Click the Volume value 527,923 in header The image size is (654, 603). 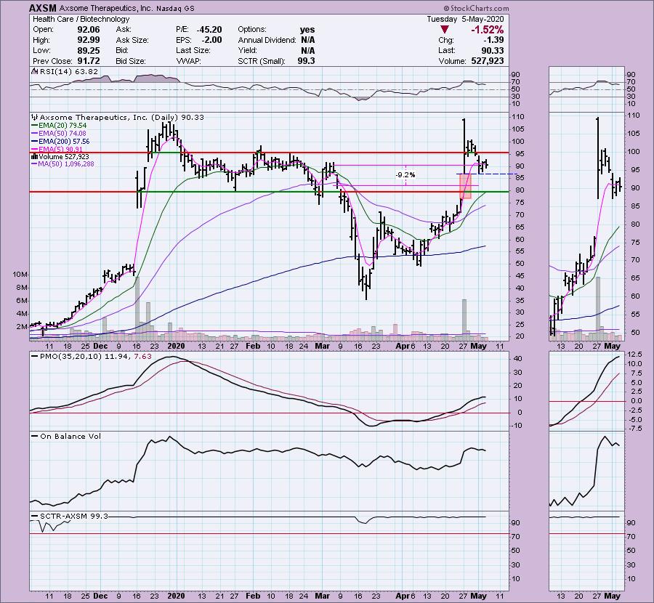tap(487, 61)
